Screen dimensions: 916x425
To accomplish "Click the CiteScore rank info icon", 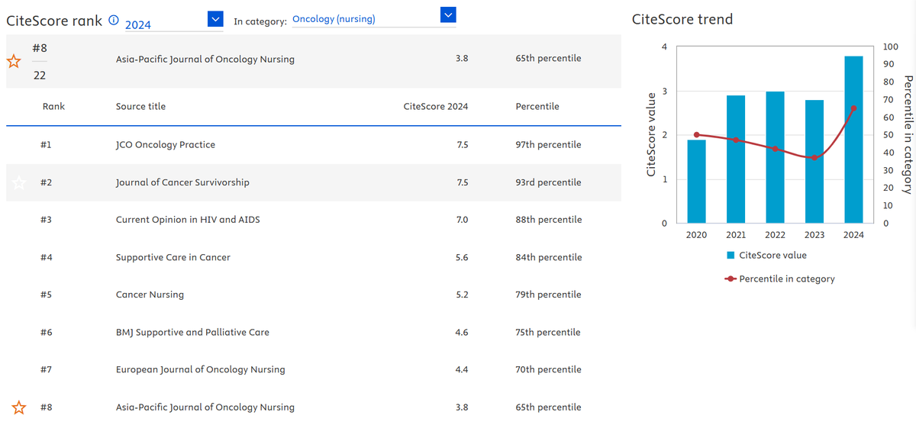I will click(114, 21).
